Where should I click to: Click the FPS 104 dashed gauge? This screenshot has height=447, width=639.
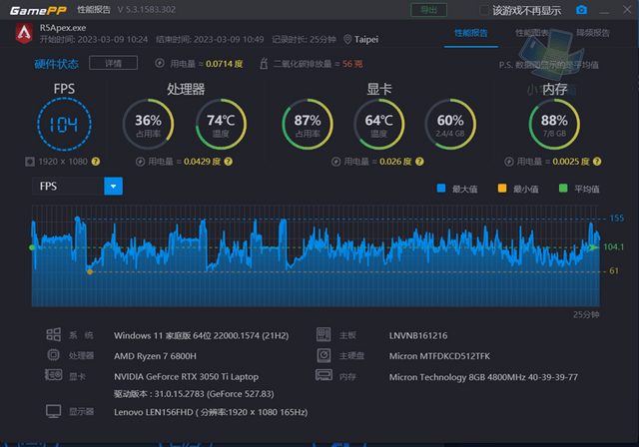(64, 124)
